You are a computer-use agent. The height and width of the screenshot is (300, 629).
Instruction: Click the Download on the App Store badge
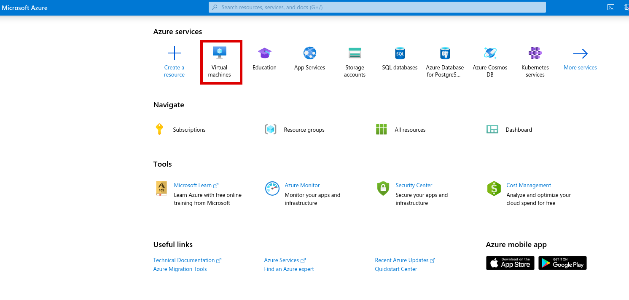[x=510, y=263]
